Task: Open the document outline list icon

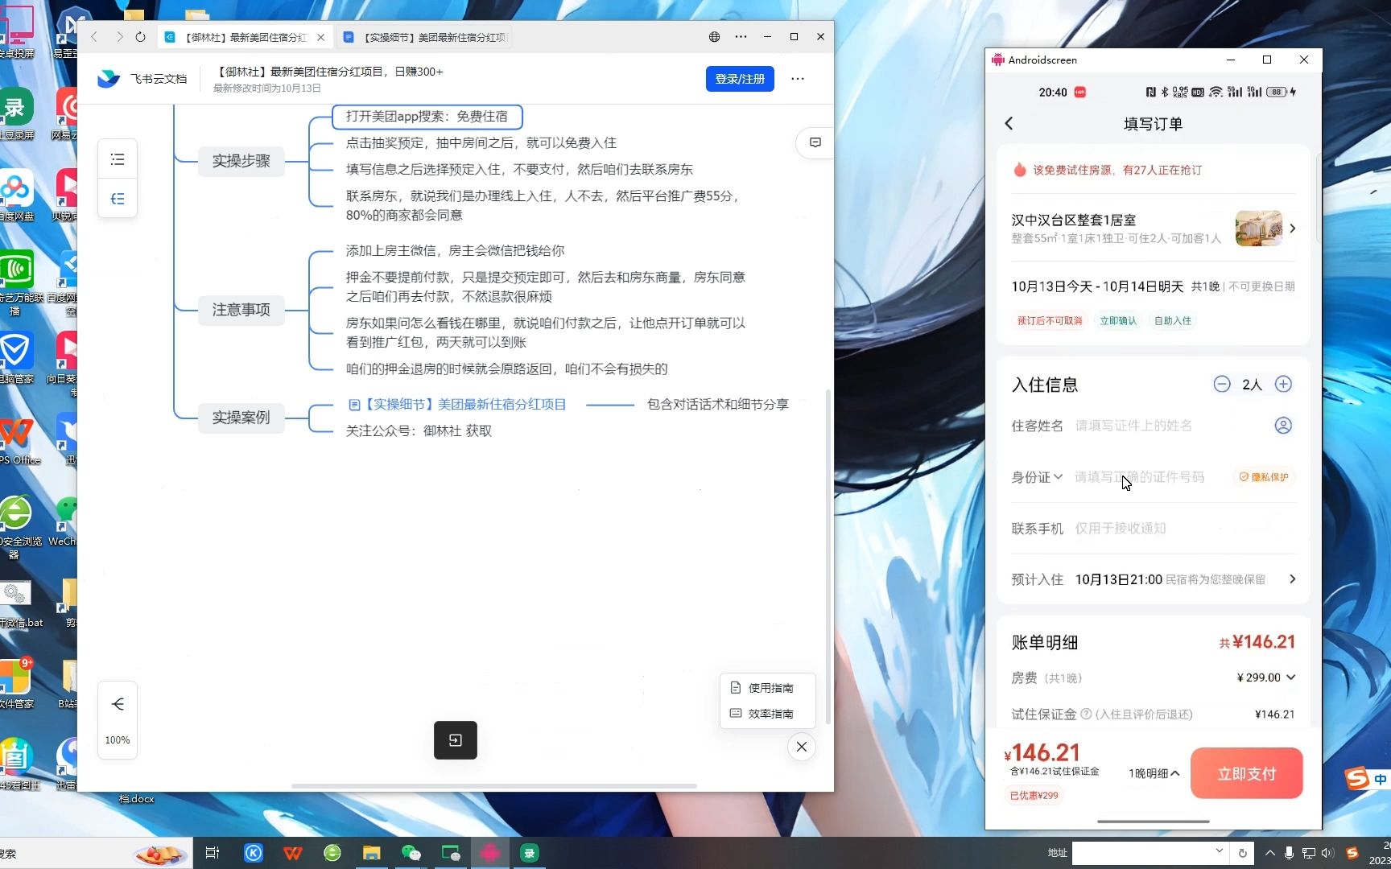Action: click(118, 159)
